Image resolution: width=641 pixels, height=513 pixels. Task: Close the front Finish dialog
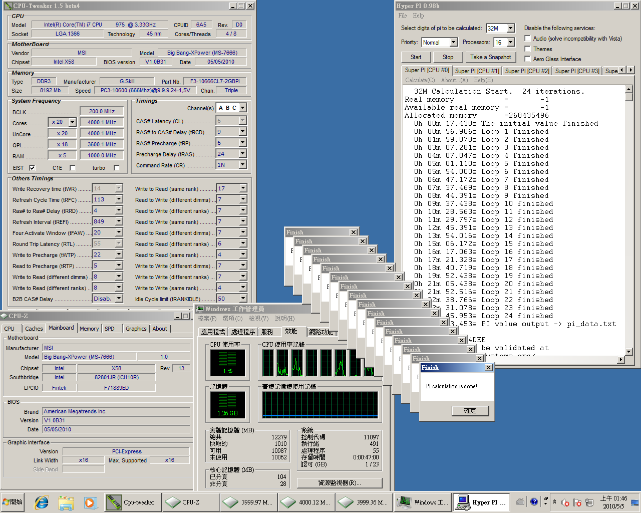pos(489,368)
